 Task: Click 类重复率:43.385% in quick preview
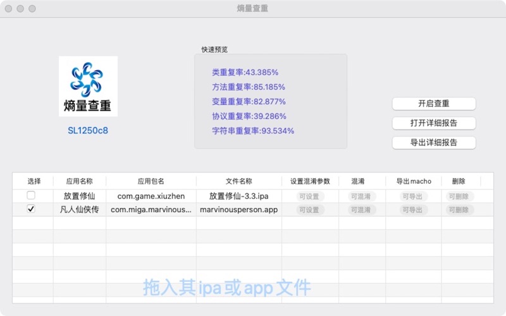245,72
